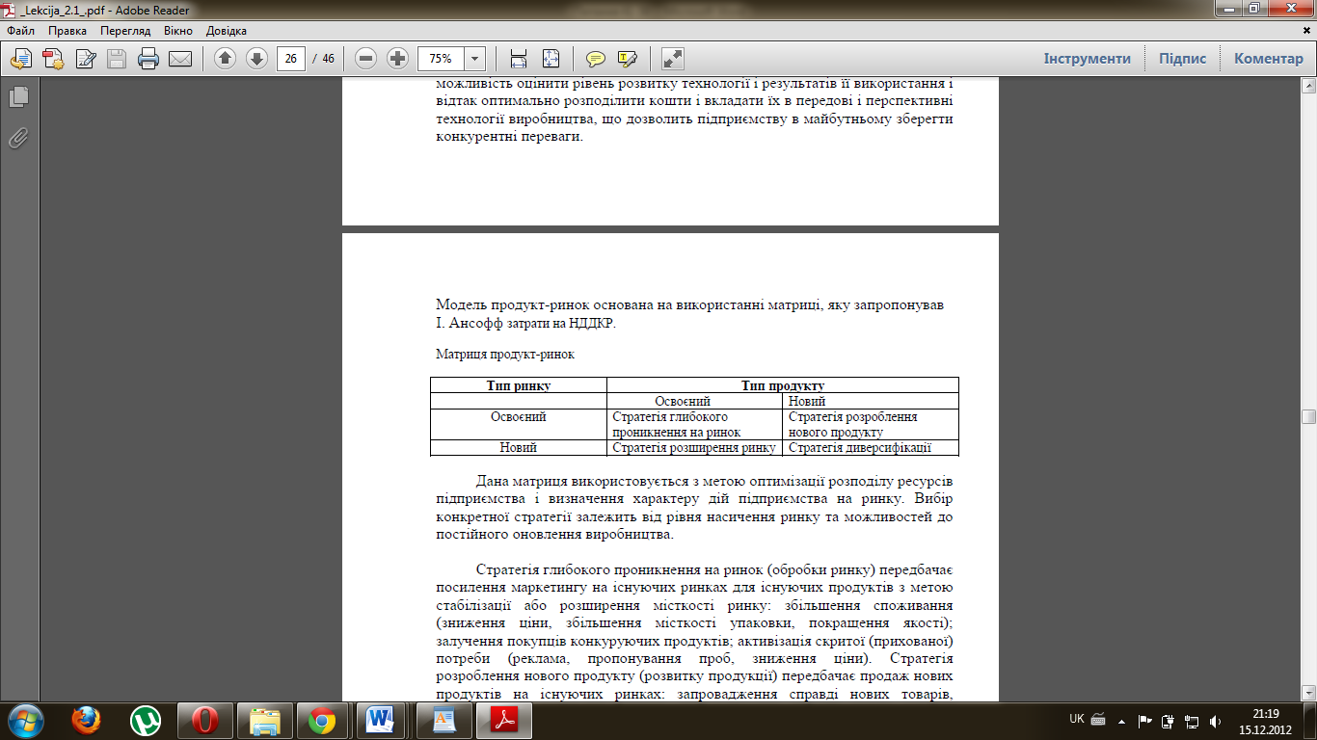The width and height of the screenshot is (1317, 740).
Task: Print the document with the printer icon
Action: click(x=148, y=59)
